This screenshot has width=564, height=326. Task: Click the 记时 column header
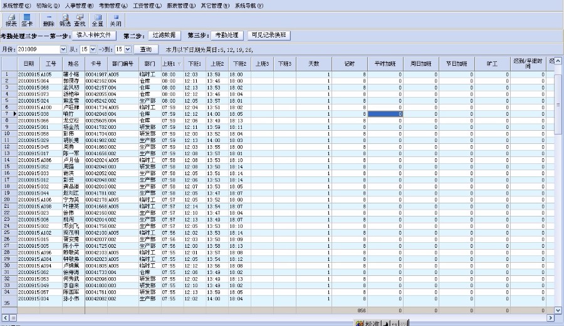[x=350, y=64]
